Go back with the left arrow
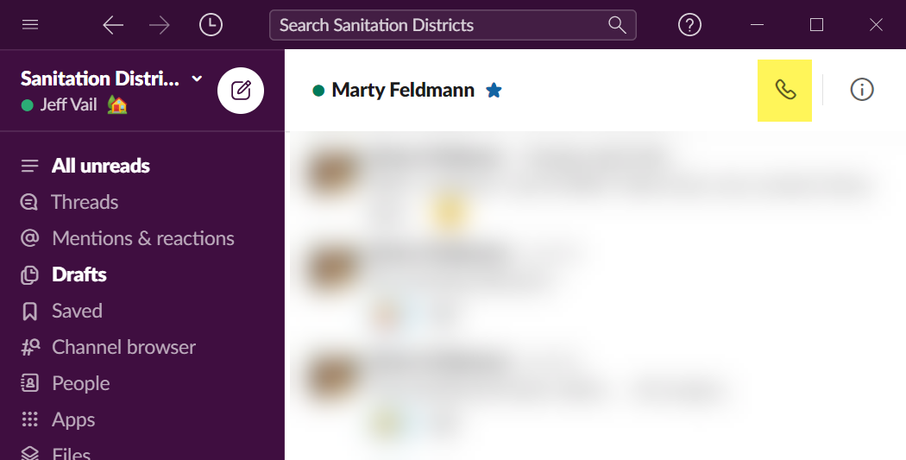This screenshot has height=460, width=906. (113, 25)
